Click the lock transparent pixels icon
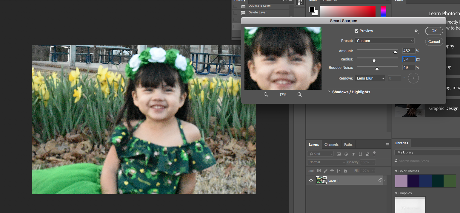This screenshot has height=213, width=460. pos(319,171)
